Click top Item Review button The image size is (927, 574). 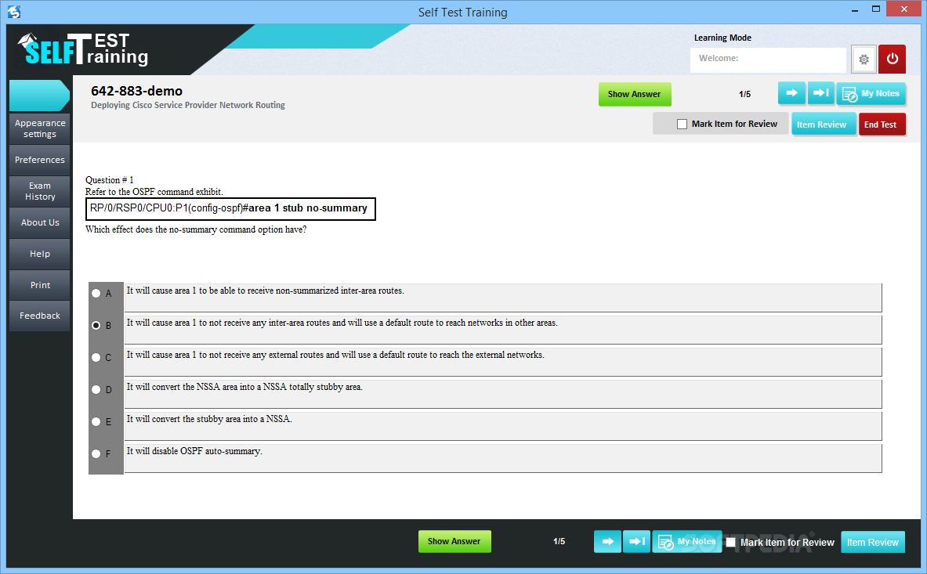click(822, 125)
